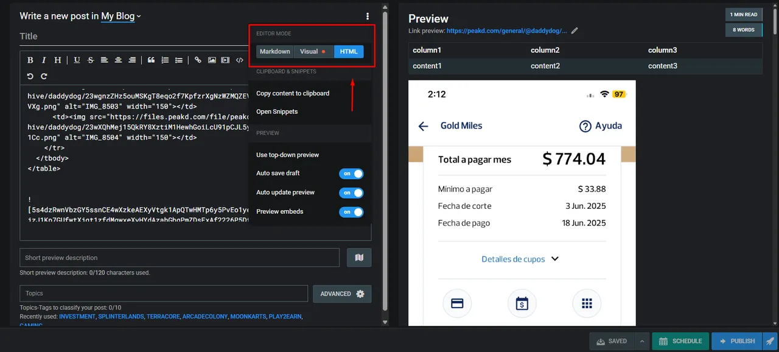
Task: Insert a hyperlink via chain icon
Action: (x=198, y=60)
